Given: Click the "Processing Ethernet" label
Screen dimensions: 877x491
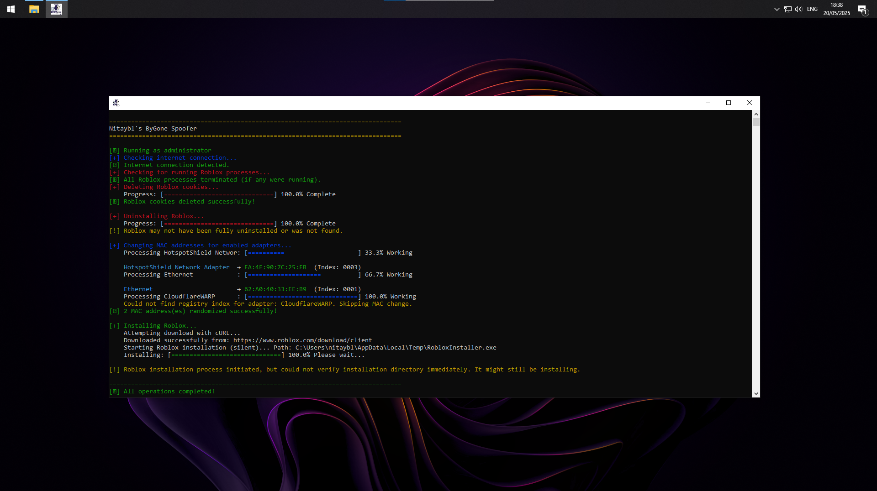Looking at the screenshot, I should coord(158,275).
